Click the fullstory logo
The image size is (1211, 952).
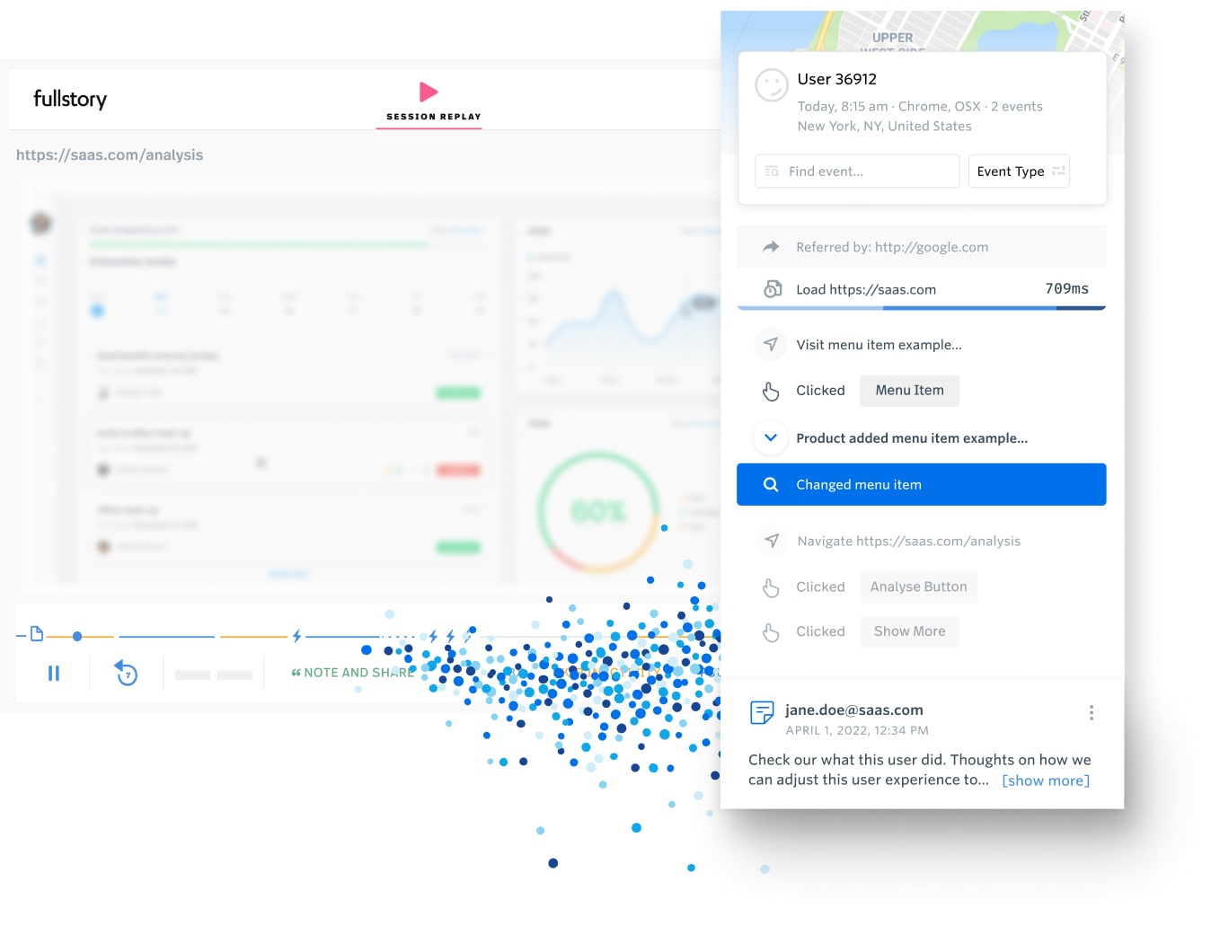click(x=69, y=99)
